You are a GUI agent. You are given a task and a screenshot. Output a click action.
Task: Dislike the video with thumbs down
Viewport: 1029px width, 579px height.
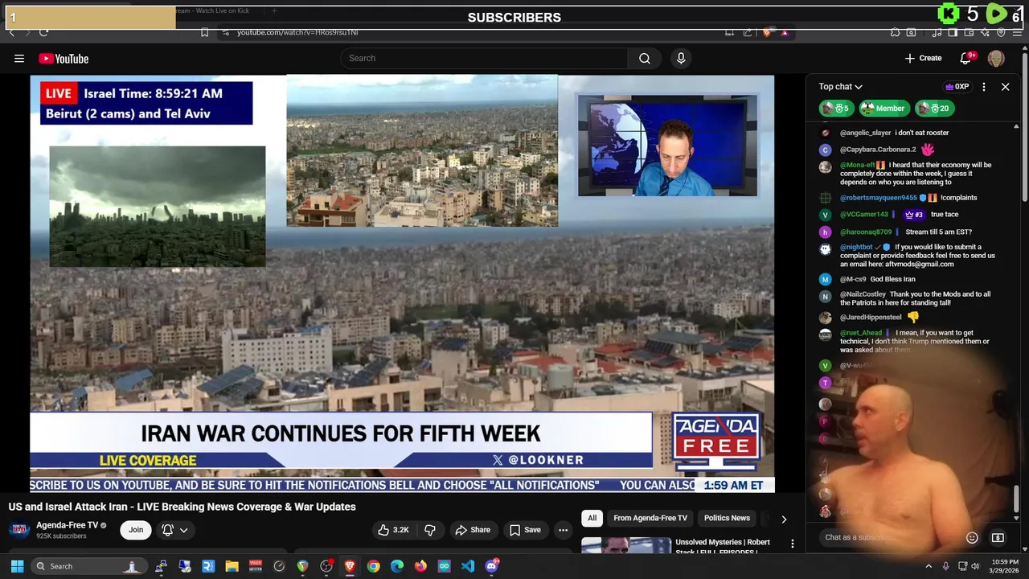(x=430, y=530)
